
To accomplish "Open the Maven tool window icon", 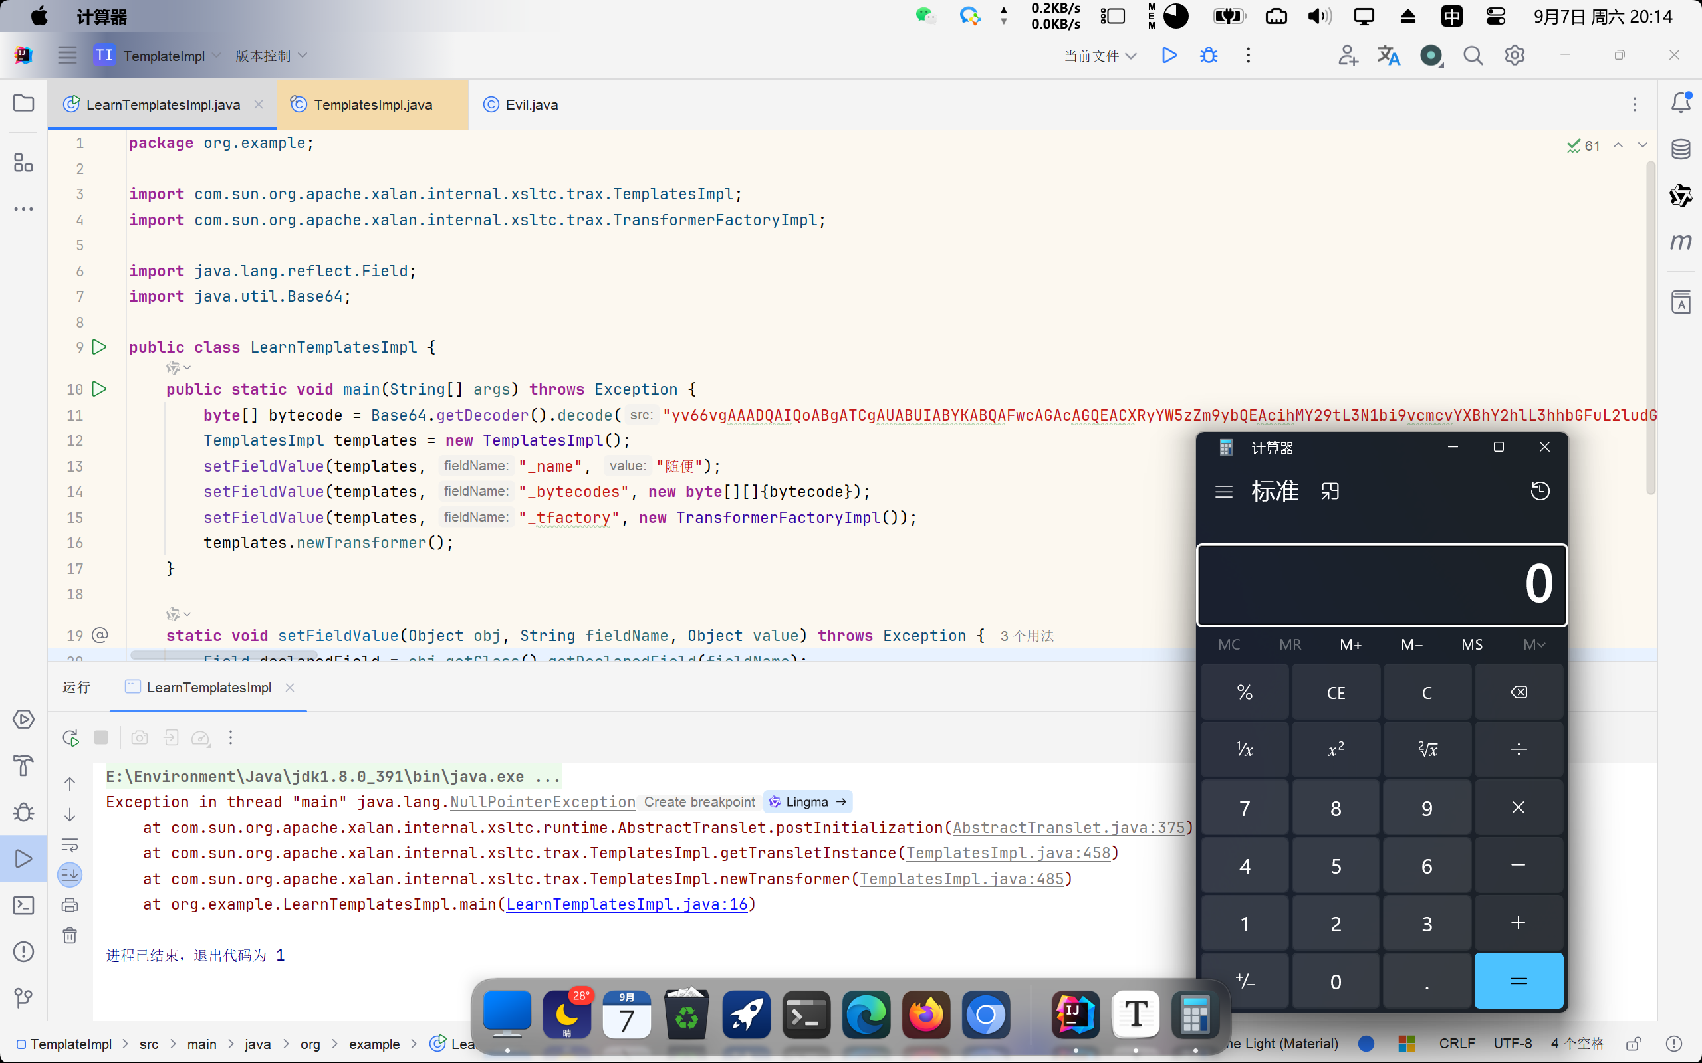I will (x=1681, y=242).
